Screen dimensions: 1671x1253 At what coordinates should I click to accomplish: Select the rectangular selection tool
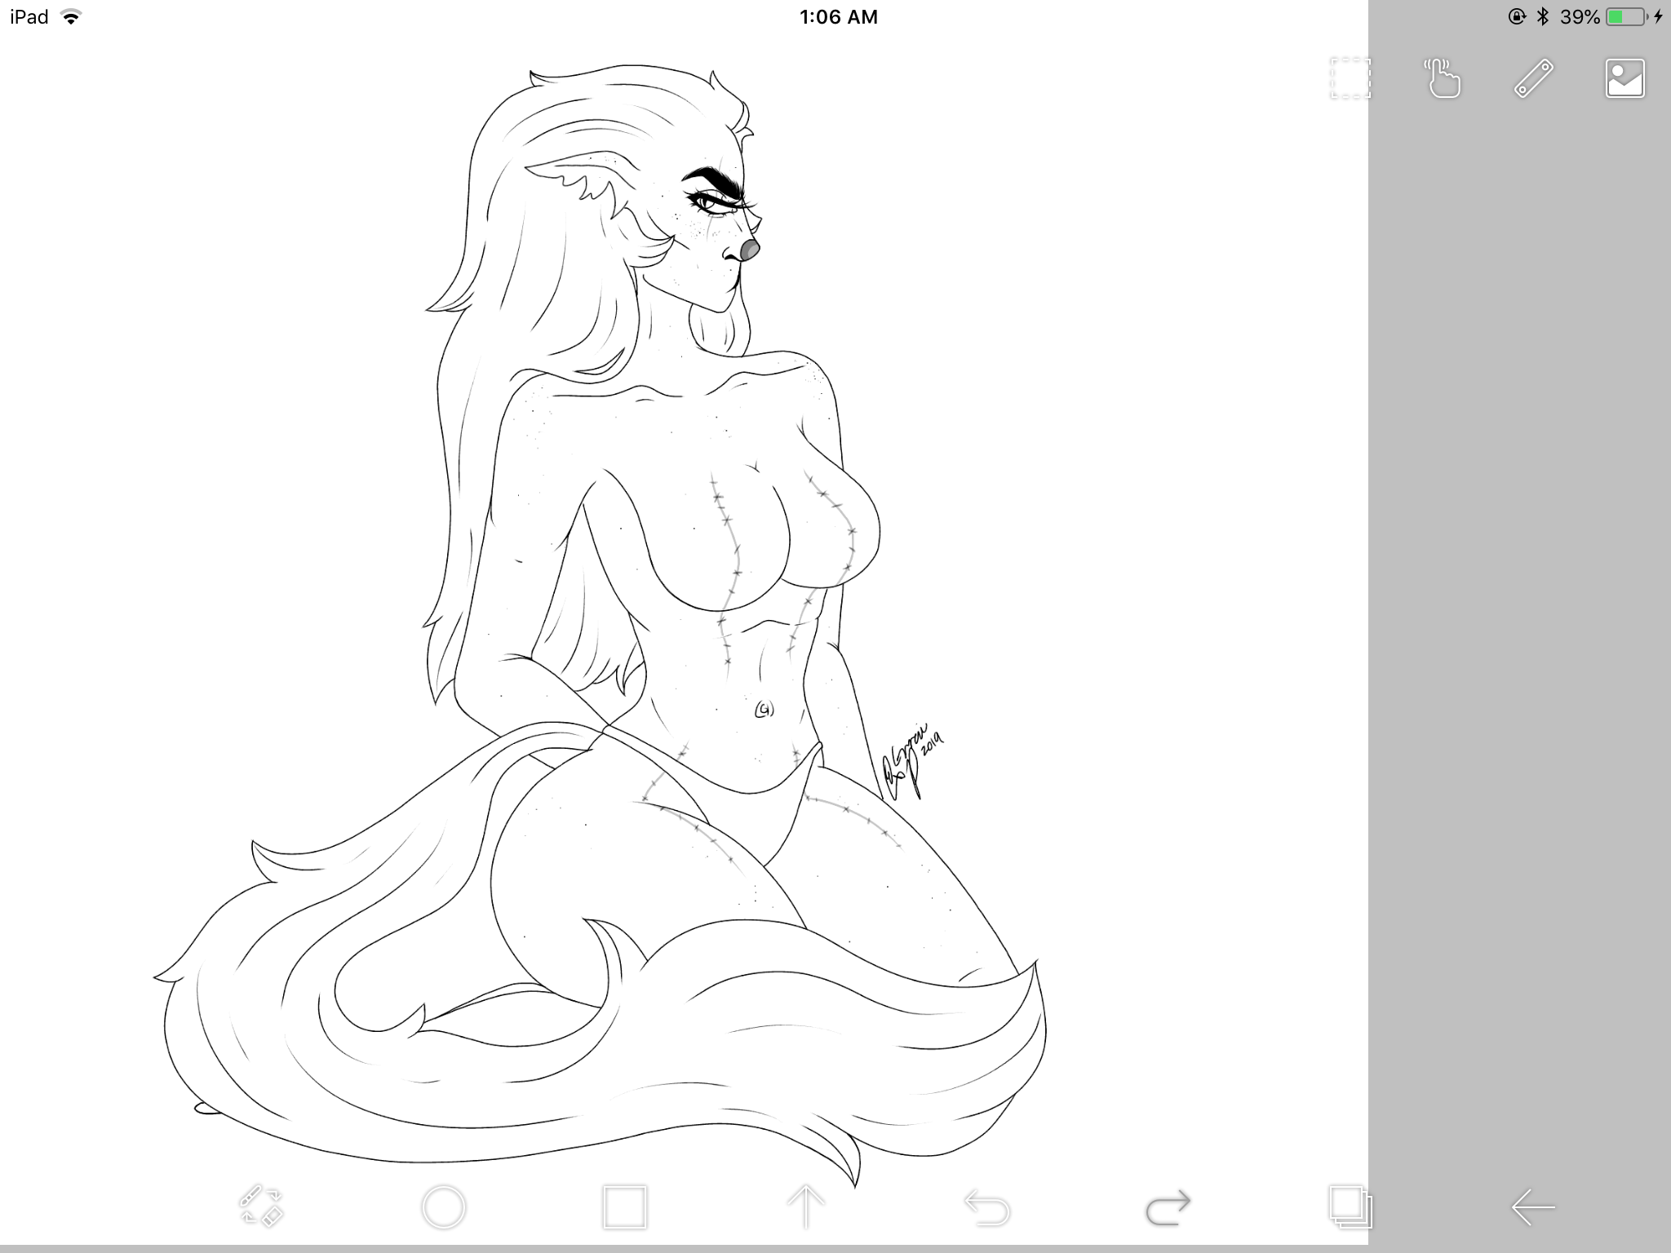1350,79
